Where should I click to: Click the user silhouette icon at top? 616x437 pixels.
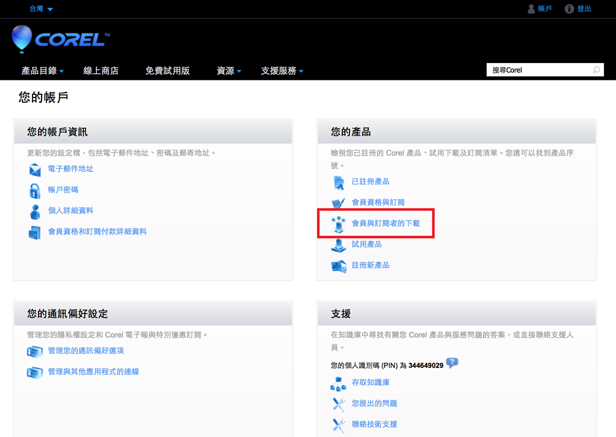[531, 8]
